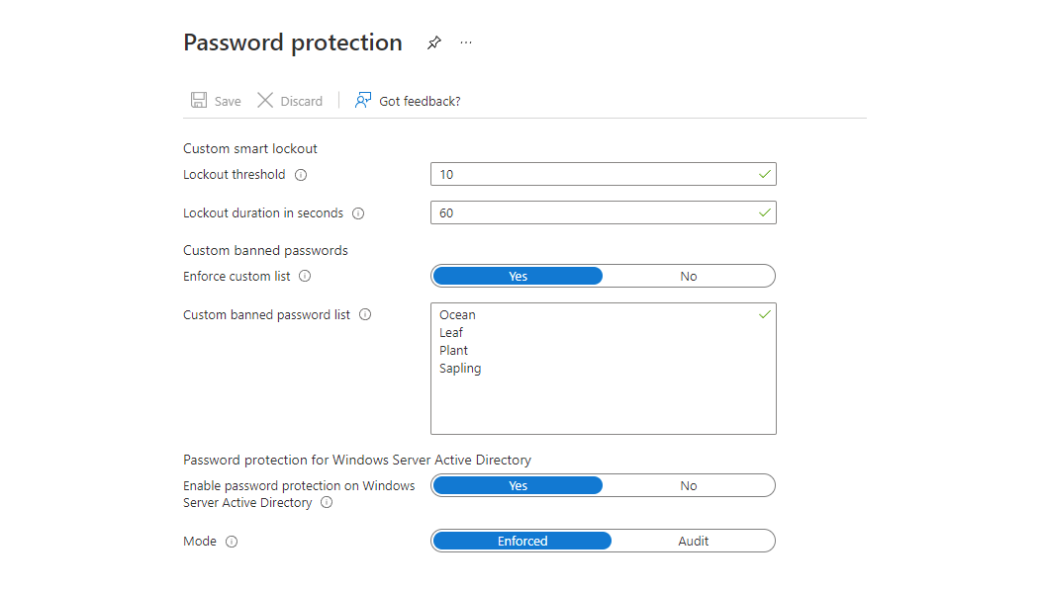Click the Discard X icon
1040x591 pixels.
pos(264,100)
